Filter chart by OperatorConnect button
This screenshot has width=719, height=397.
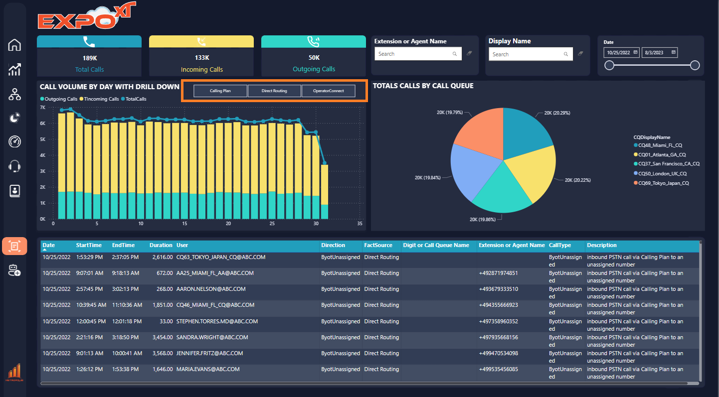[x=329, y=91]
